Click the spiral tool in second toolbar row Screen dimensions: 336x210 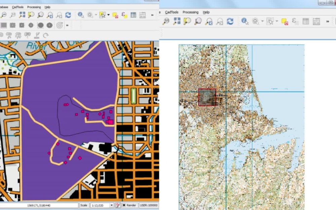point(59,25)
